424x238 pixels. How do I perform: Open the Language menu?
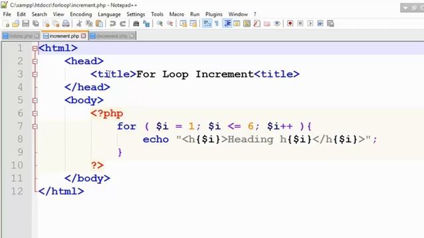[109, 15]
